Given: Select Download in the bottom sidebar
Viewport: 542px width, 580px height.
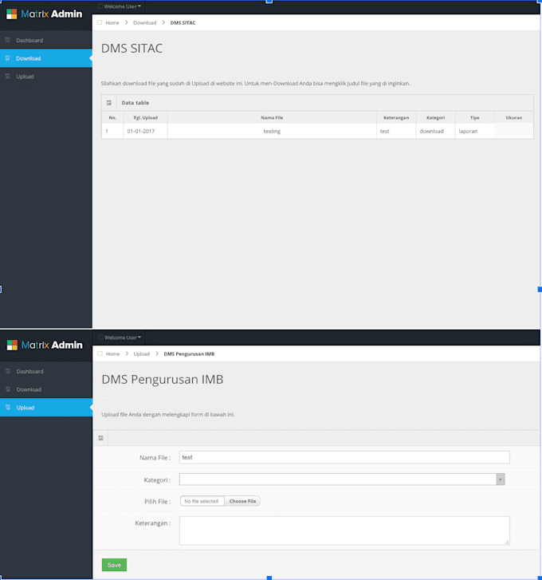Looking at the screenshot, I should (46, 389).
